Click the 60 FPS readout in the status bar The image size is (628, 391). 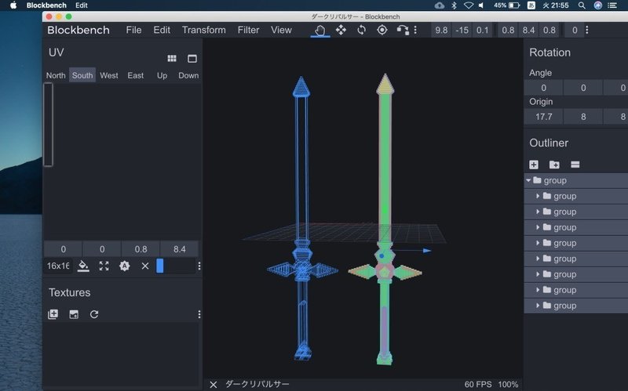click(478, 385)
